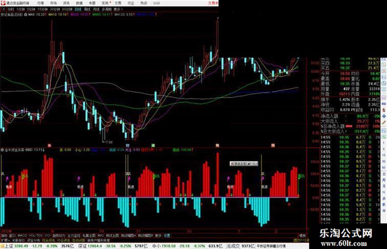The width and height of the screenshot is (387, 249).
Task: Switch main chart to 私募主图
Action: point(89,236)
